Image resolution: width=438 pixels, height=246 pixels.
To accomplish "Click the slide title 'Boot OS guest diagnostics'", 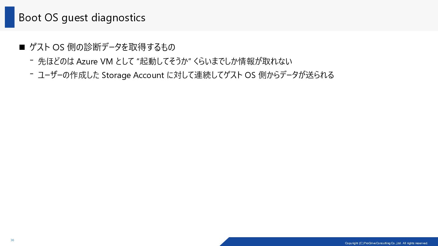I will click(x=82, y=18).
